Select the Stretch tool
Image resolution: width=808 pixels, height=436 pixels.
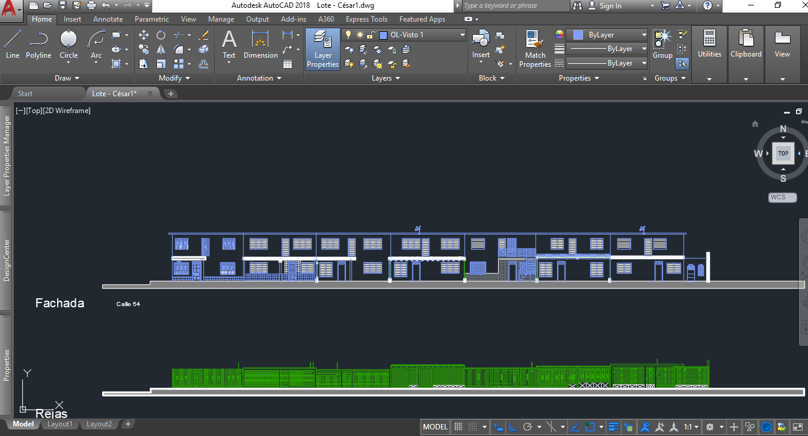click(x=144, y=63)
